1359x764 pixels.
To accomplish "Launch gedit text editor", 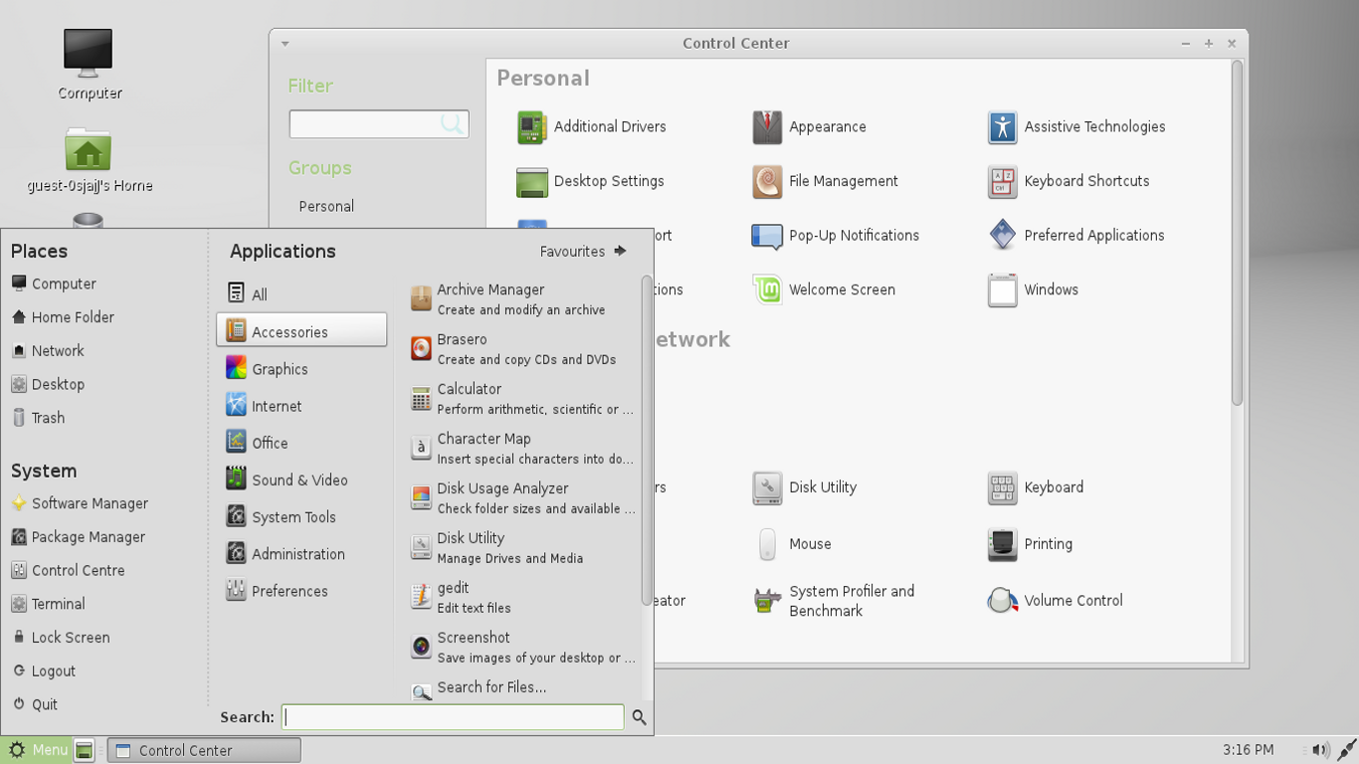I will pos(523,598).
